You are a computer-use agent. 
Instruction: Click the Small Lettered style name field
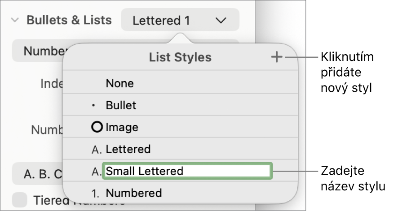[x=187, y=171]
